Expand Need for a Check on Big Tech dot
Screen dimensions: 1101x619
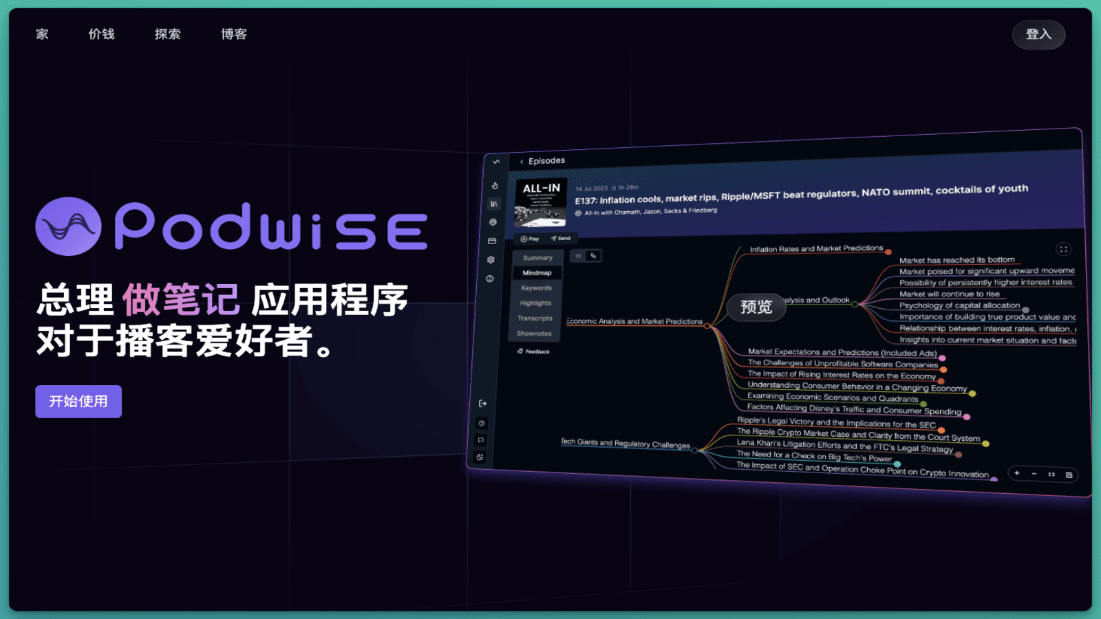click(897, 464)
